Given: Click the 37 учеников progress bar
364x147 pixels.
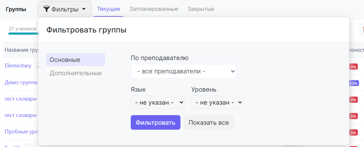Looking at the screenshot, I should click(x=23, y=33).
